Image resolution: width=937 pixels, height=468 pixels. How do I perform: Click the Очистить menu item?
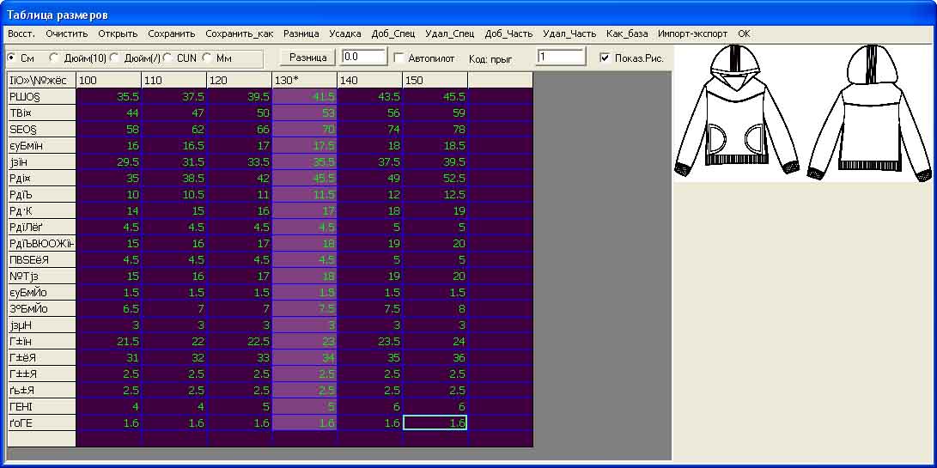point(67,34)
